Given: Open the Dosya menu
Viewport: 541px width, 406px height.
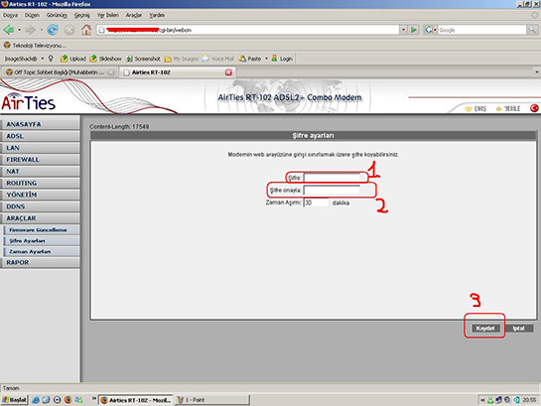Looking at the screenshot, I should (10, 15).
